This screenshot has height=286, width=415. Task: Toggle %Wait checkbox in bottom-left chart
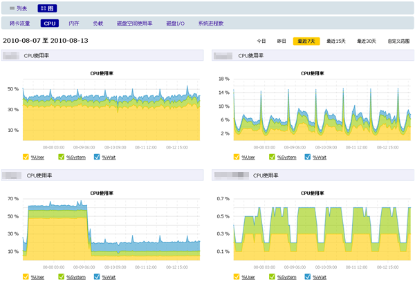(97, 277)
